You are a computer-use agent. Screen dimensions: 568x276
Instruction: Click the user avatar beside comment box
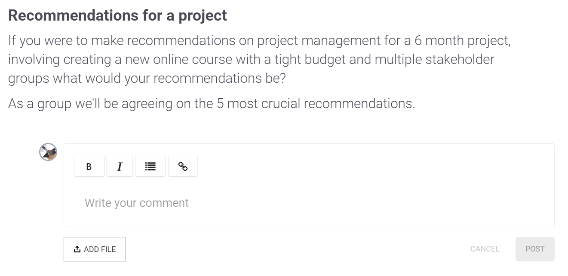coord(48,152)
